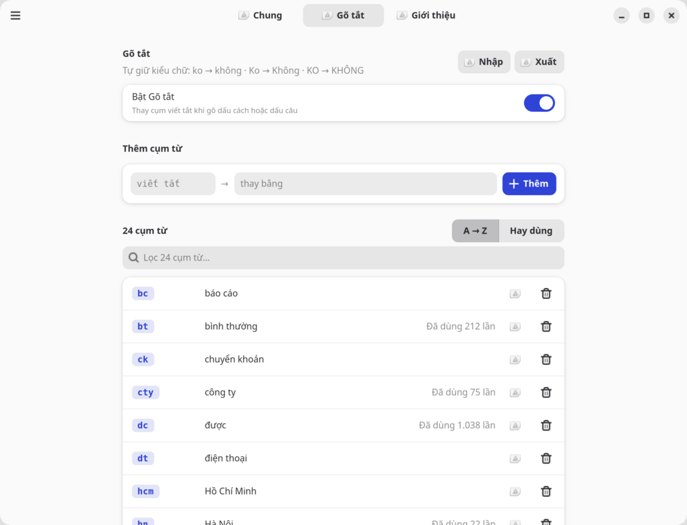Click the placeholder icon beside trash in bình thường row
This screenshot has width=687, height=525.
coord(515,326)
